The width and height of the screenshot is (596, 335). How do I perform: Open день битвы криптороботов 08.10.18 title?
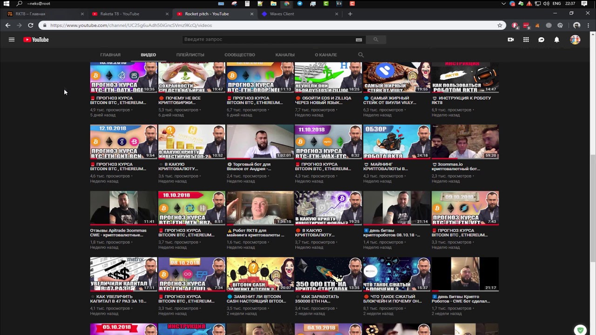tap(392, 232)
